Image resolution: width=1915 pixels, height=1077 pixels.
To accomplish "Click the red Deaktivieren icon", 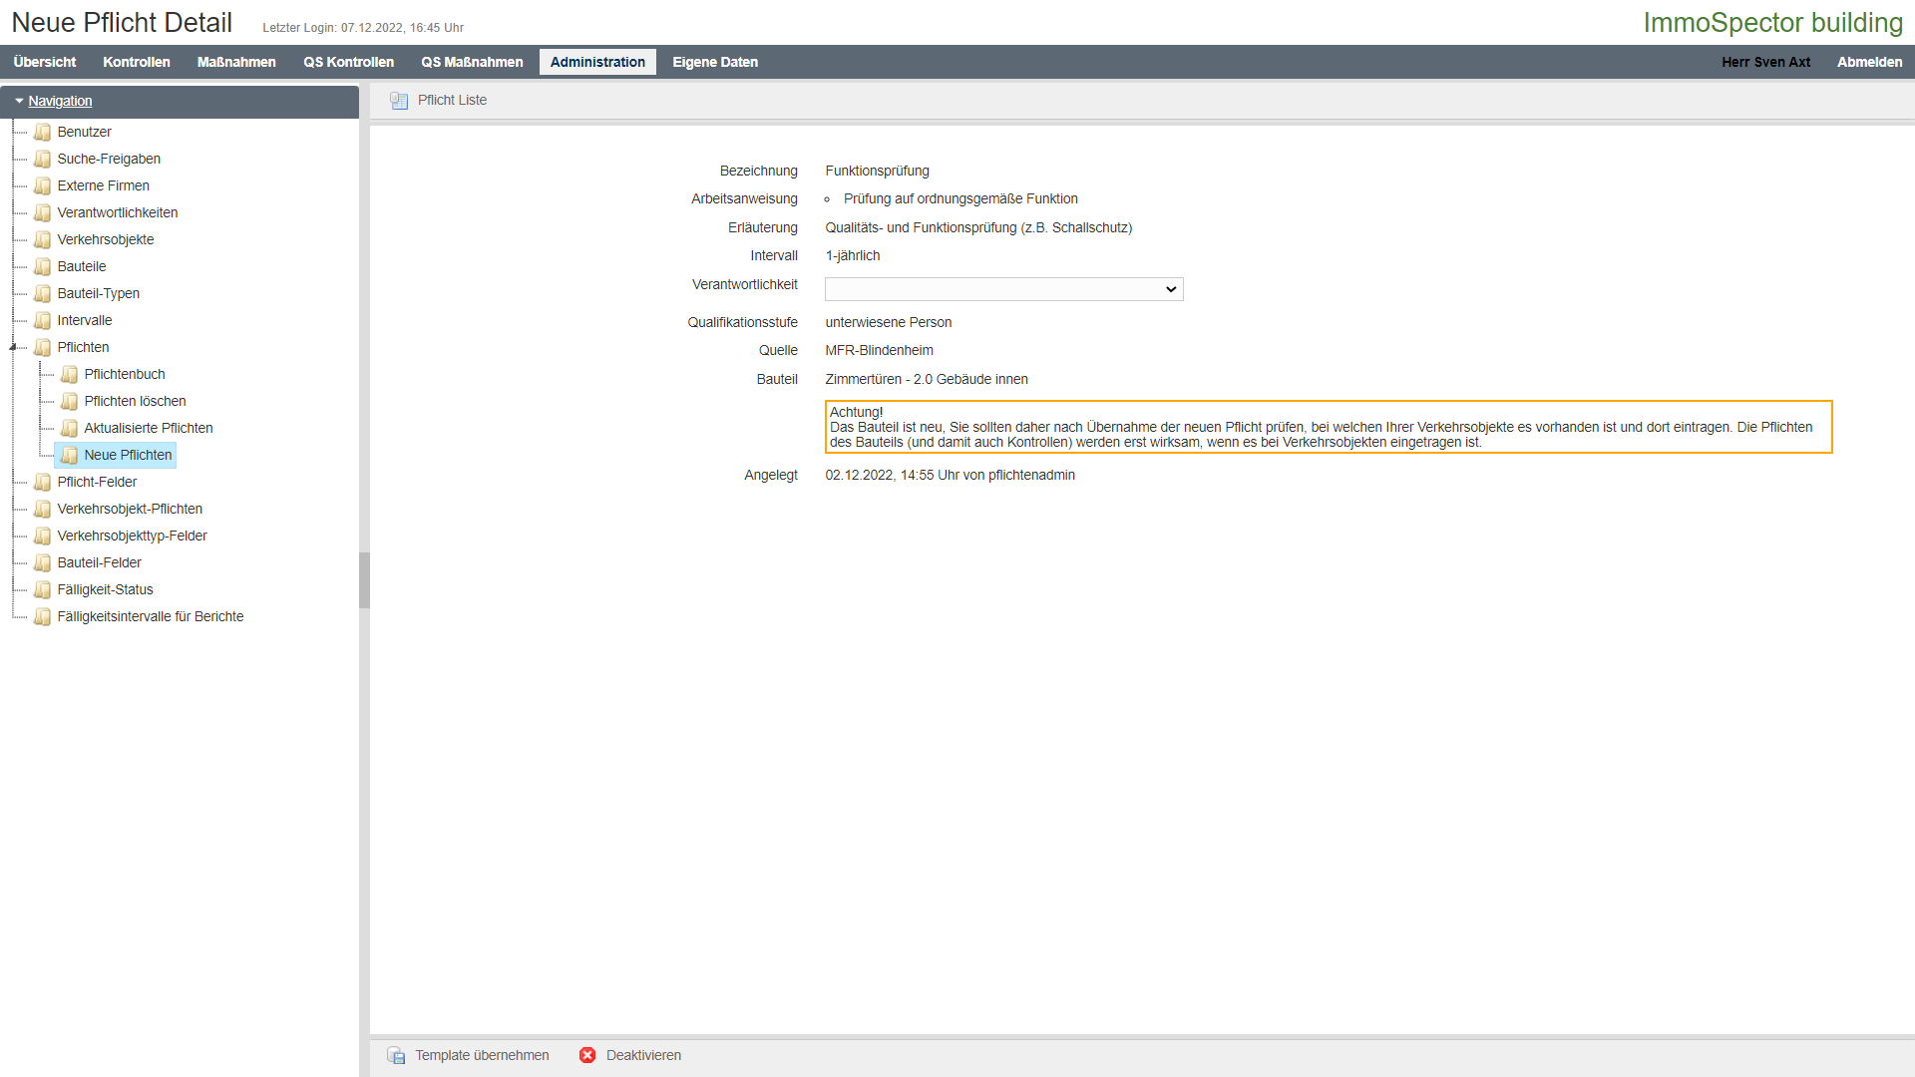I will coord(587,1055).
